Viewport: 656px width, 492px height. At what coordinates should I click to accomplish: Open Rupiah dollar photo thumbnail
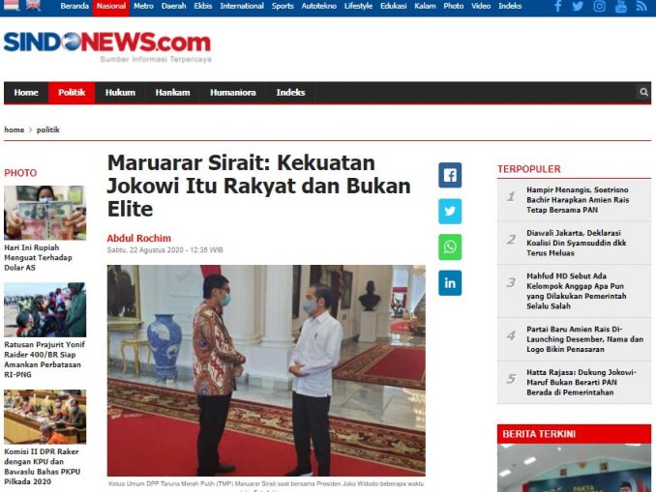45,213
